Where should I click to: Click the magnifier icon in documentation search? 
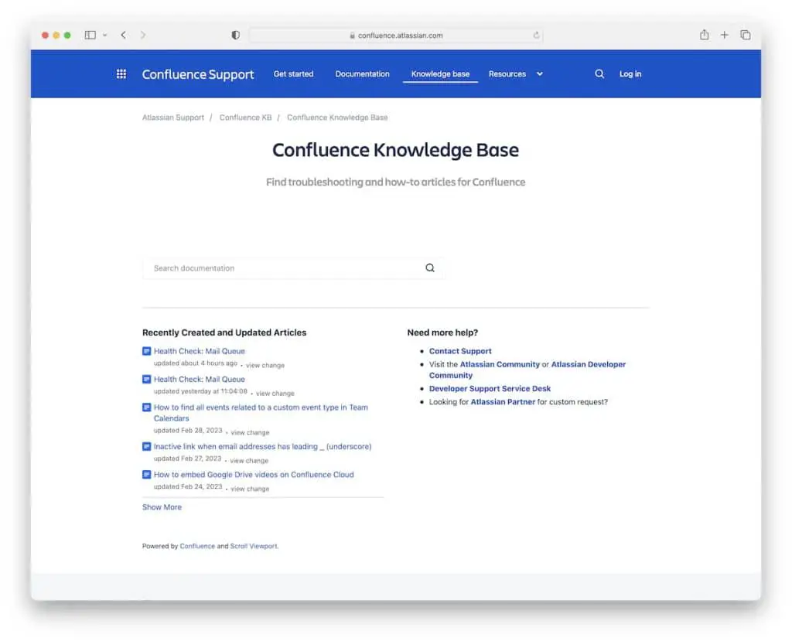point(430,268)
